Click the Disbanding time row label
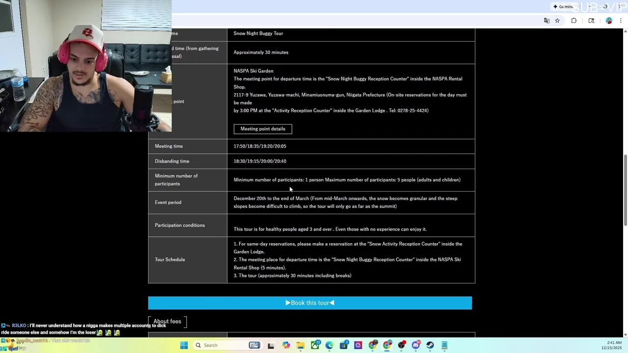 [x=172, y=161]
